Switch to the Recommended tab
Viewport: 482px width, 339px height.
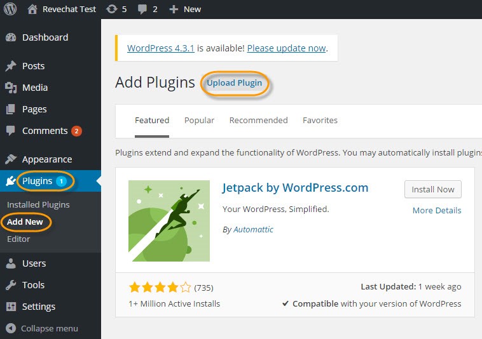258,120
